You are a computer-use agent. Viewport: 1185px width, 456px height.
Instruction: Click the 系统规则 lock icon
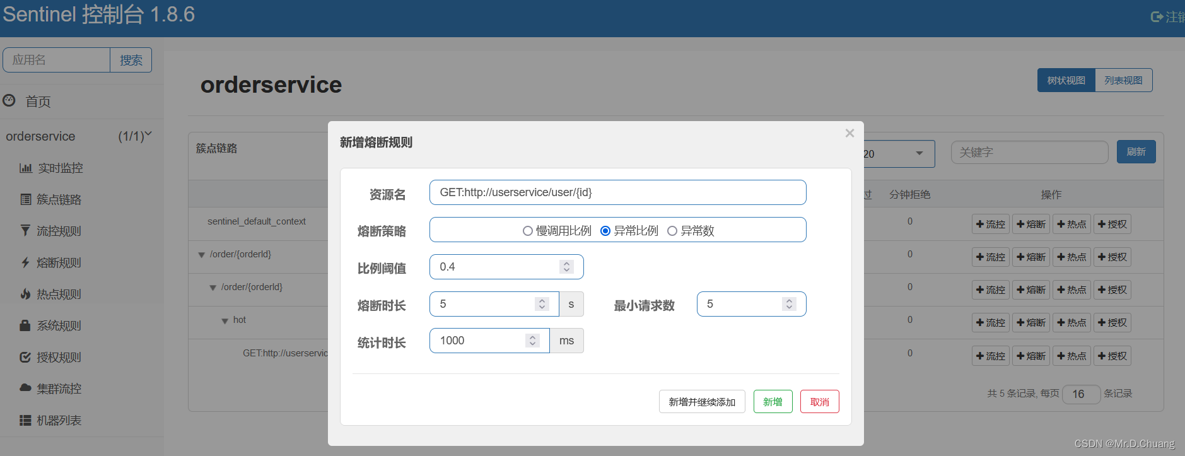[x=25, y=325]
